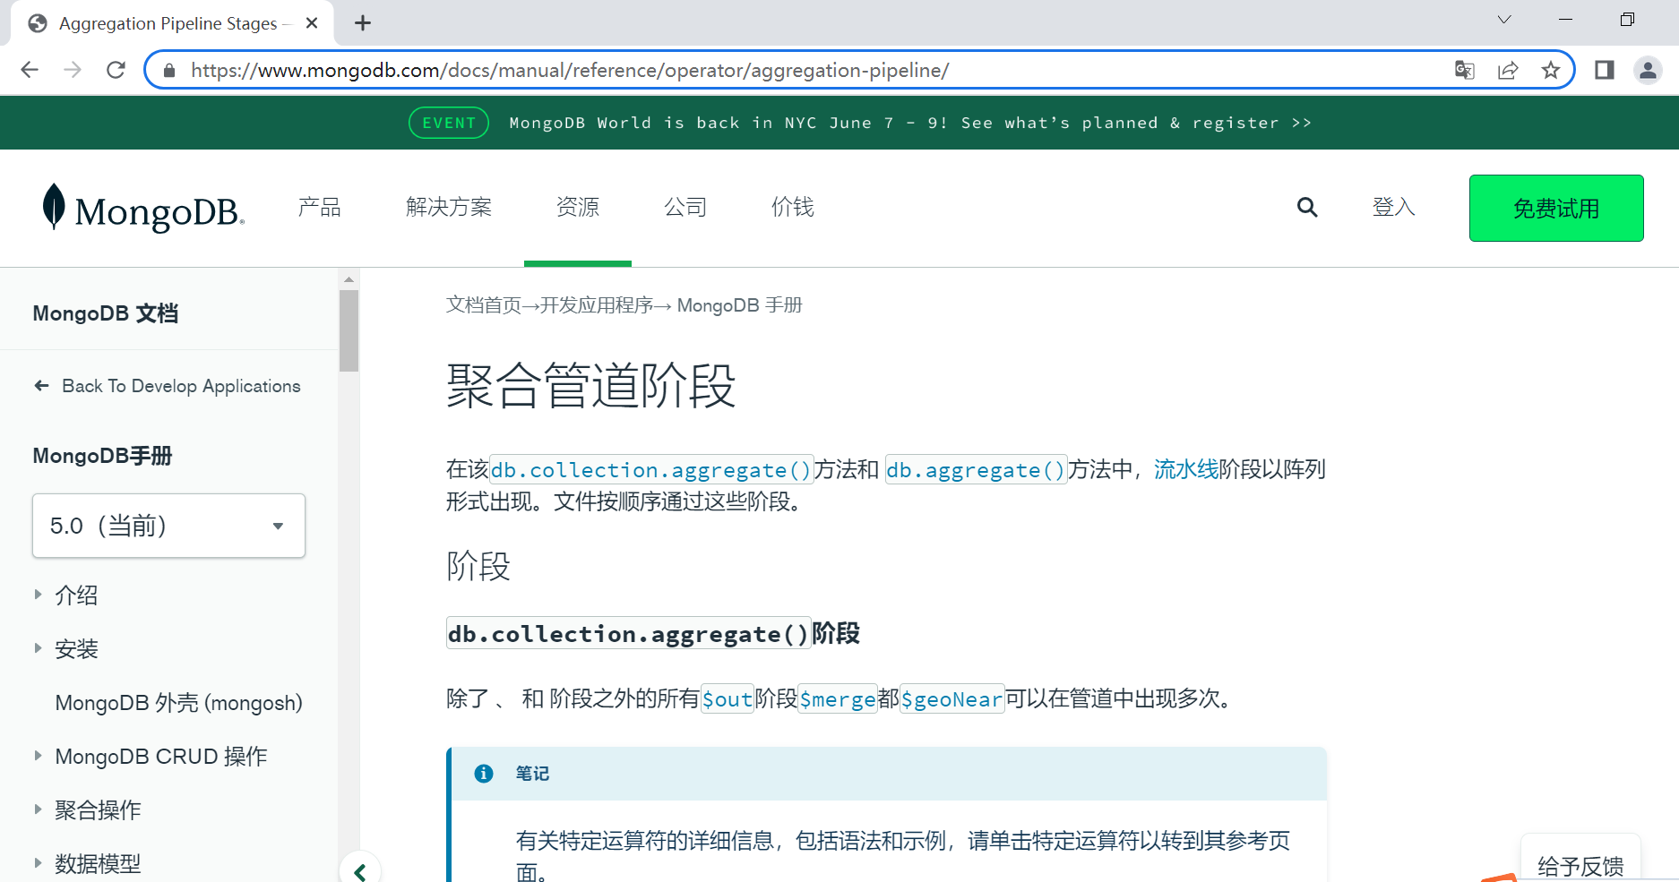
Task: Open a new browser tab
Action: click(x=363, y=23)
